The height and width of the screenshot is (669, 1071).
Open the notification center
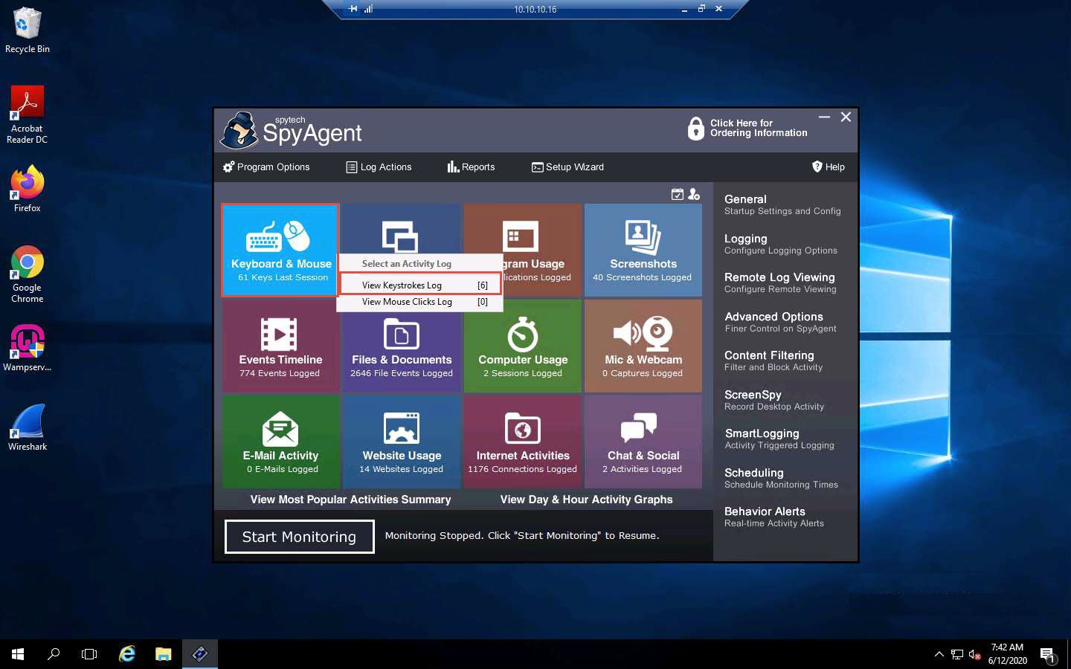(1048, 655)
